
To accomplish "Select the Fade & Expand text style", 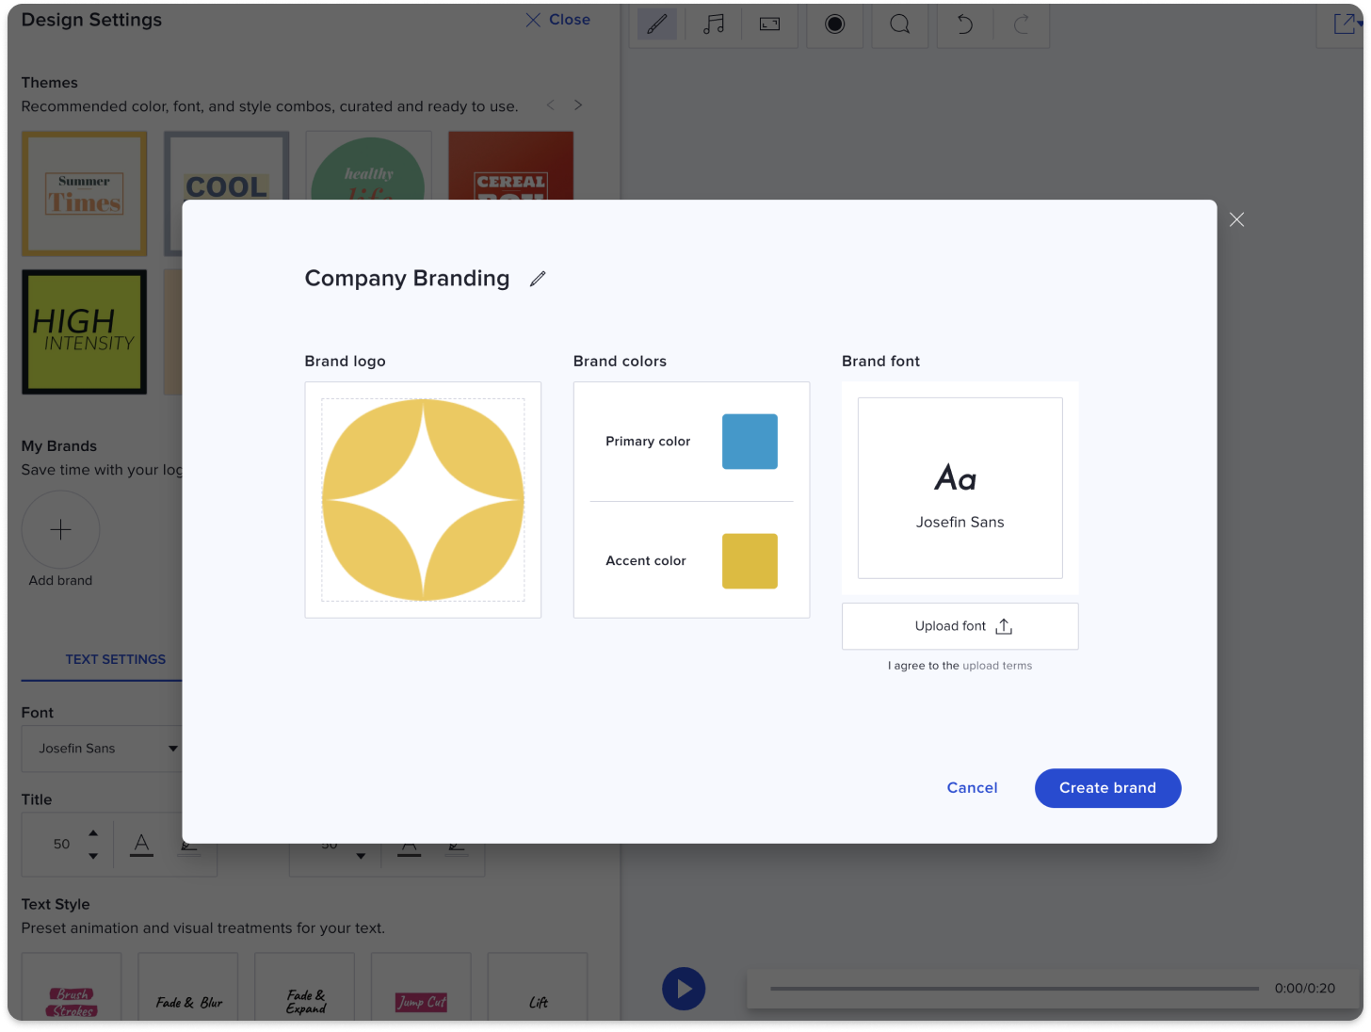I will [305, 988].
